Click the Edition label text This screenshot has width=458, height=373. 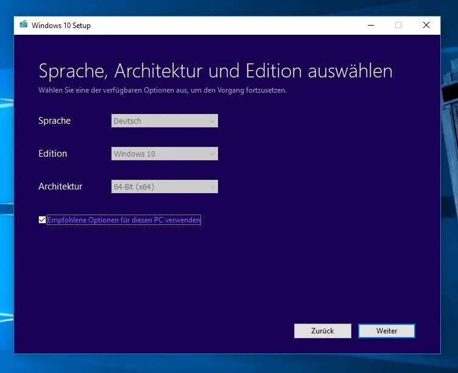52,154
